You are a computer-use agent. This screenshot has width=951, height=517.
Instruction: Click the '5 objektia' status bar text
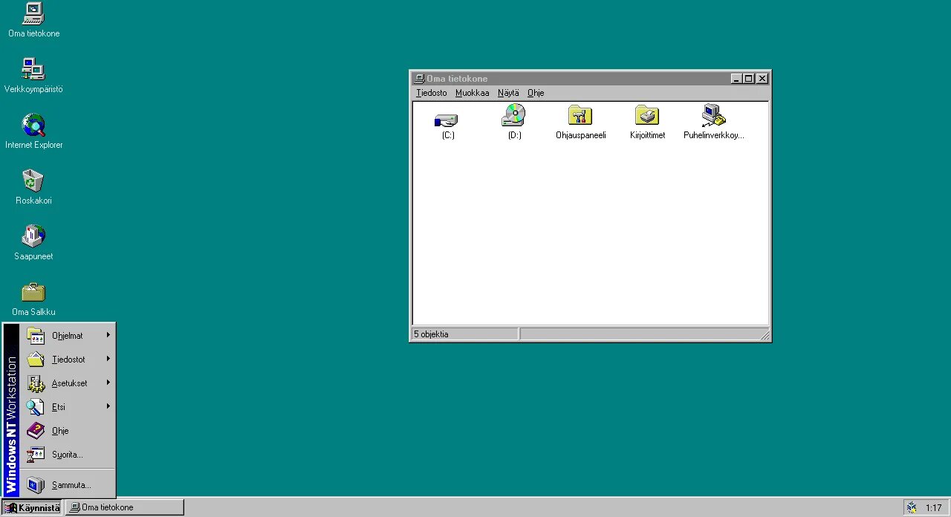tap(431, 334)
